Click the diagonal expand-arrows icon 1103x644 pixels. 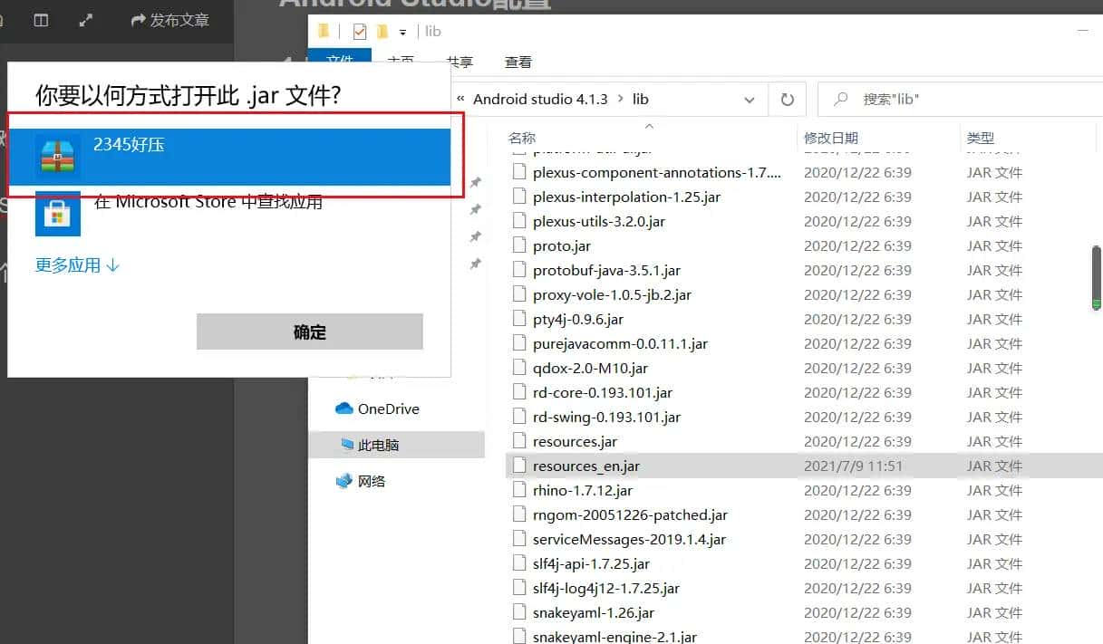click(86, 20)
